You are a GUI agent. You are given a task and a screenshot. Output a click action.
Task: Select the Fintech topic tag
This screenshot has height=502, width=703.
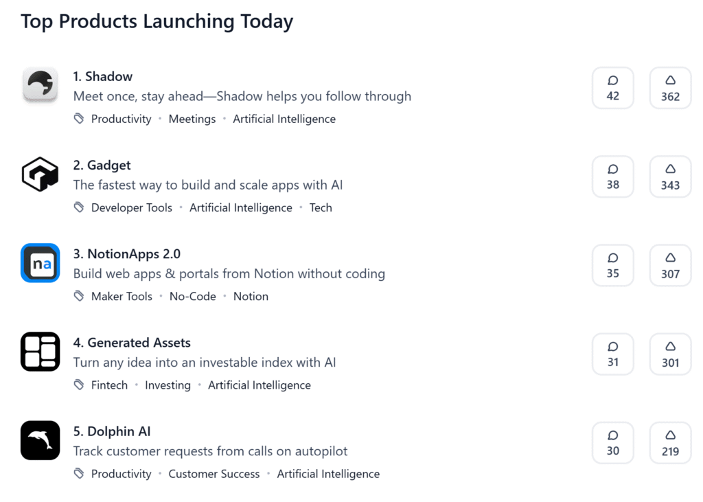click(109, 385)
